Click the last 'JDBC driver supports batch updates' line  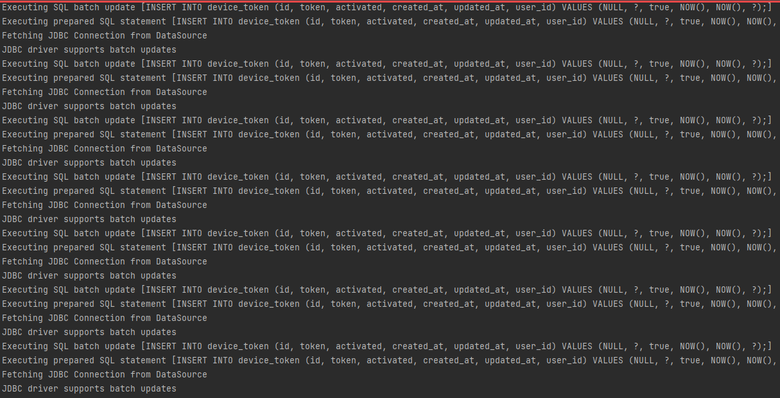coord(89,388)
